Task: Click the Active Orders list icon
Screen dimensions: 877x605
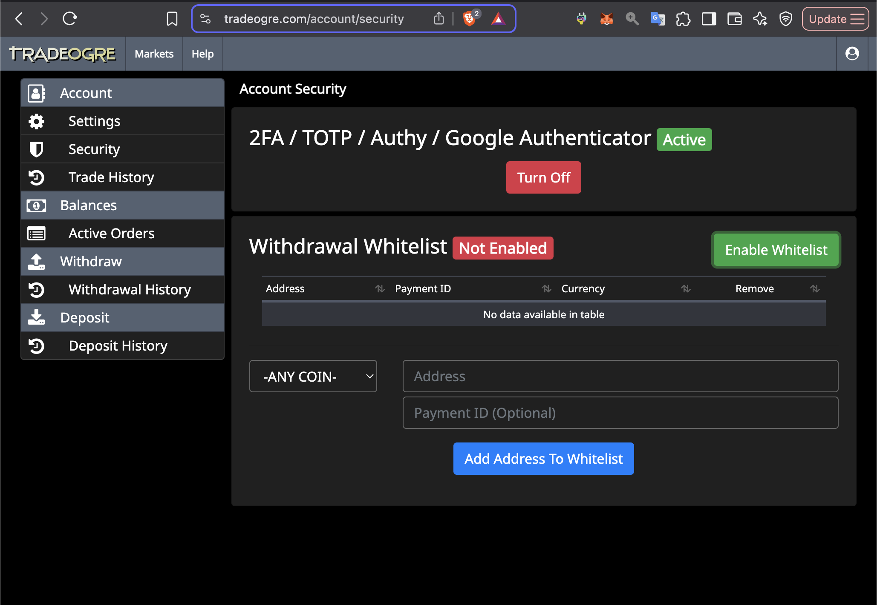Action: pyautogui.click(x=36, y=234)
